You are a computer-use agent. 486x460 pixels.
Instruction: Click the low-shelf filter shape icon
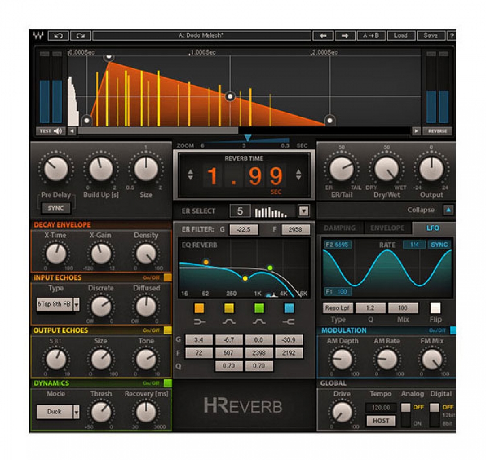pos(199,322)
